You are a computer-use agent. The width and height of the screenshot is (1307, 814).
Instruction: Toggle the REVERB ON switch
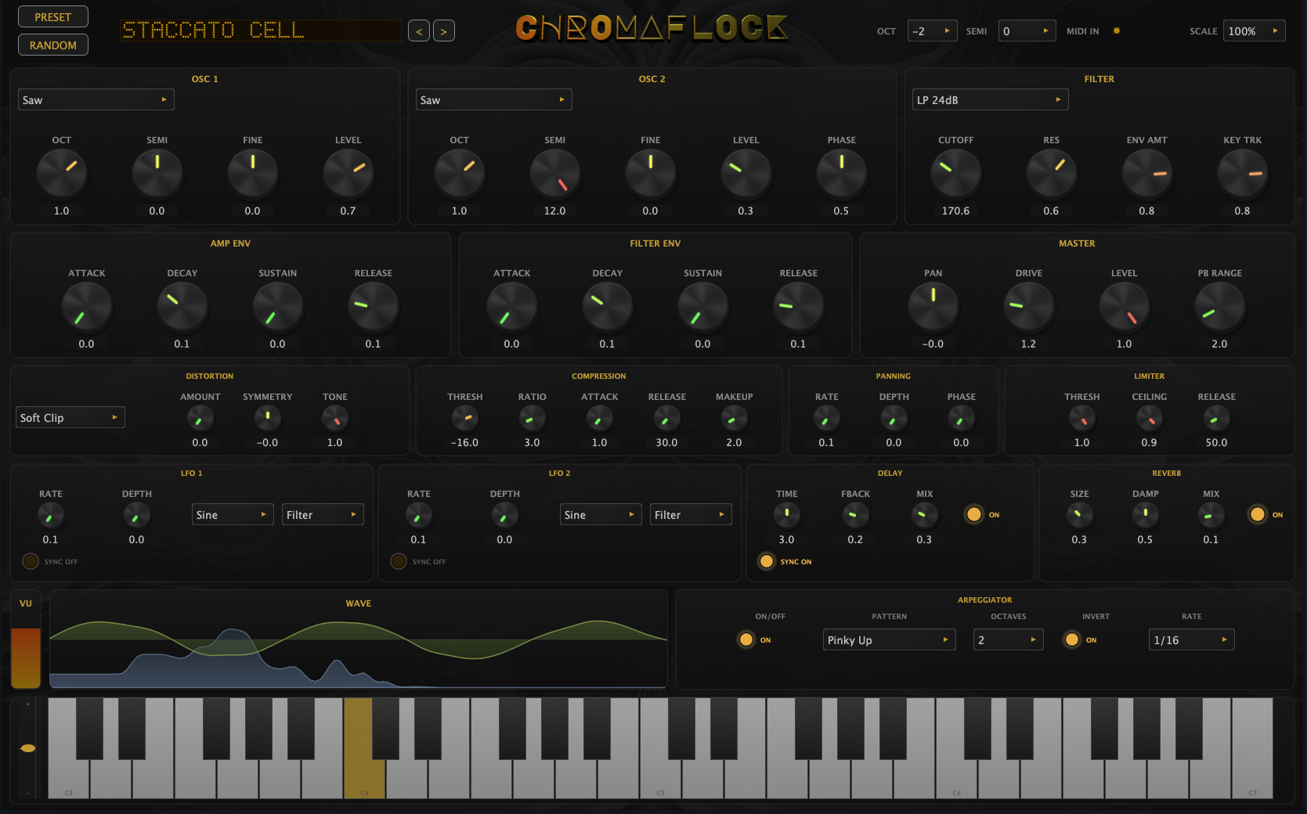(x=1258, y=514)
